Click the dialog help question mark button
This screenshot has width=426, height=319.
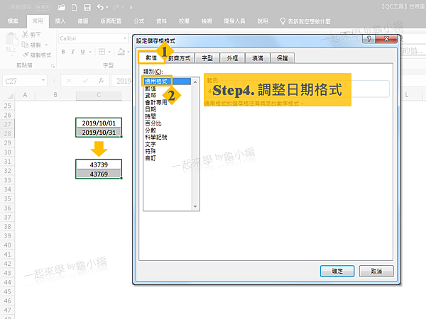point(368,39)
